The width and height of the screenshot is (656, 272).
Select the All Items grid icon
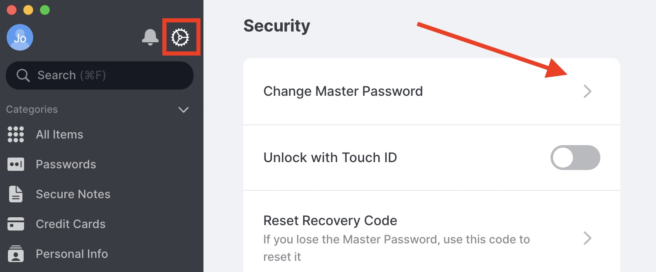click(x=16, y=134)
